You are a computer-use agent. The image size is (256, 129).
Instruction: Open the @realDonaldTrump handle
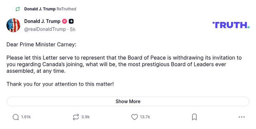[45, 29]
